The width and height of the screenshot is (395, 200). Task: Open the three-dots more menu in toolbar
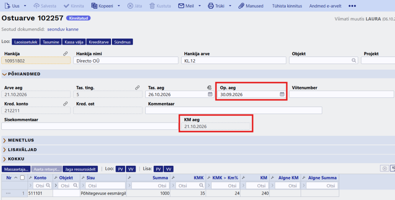352,6
